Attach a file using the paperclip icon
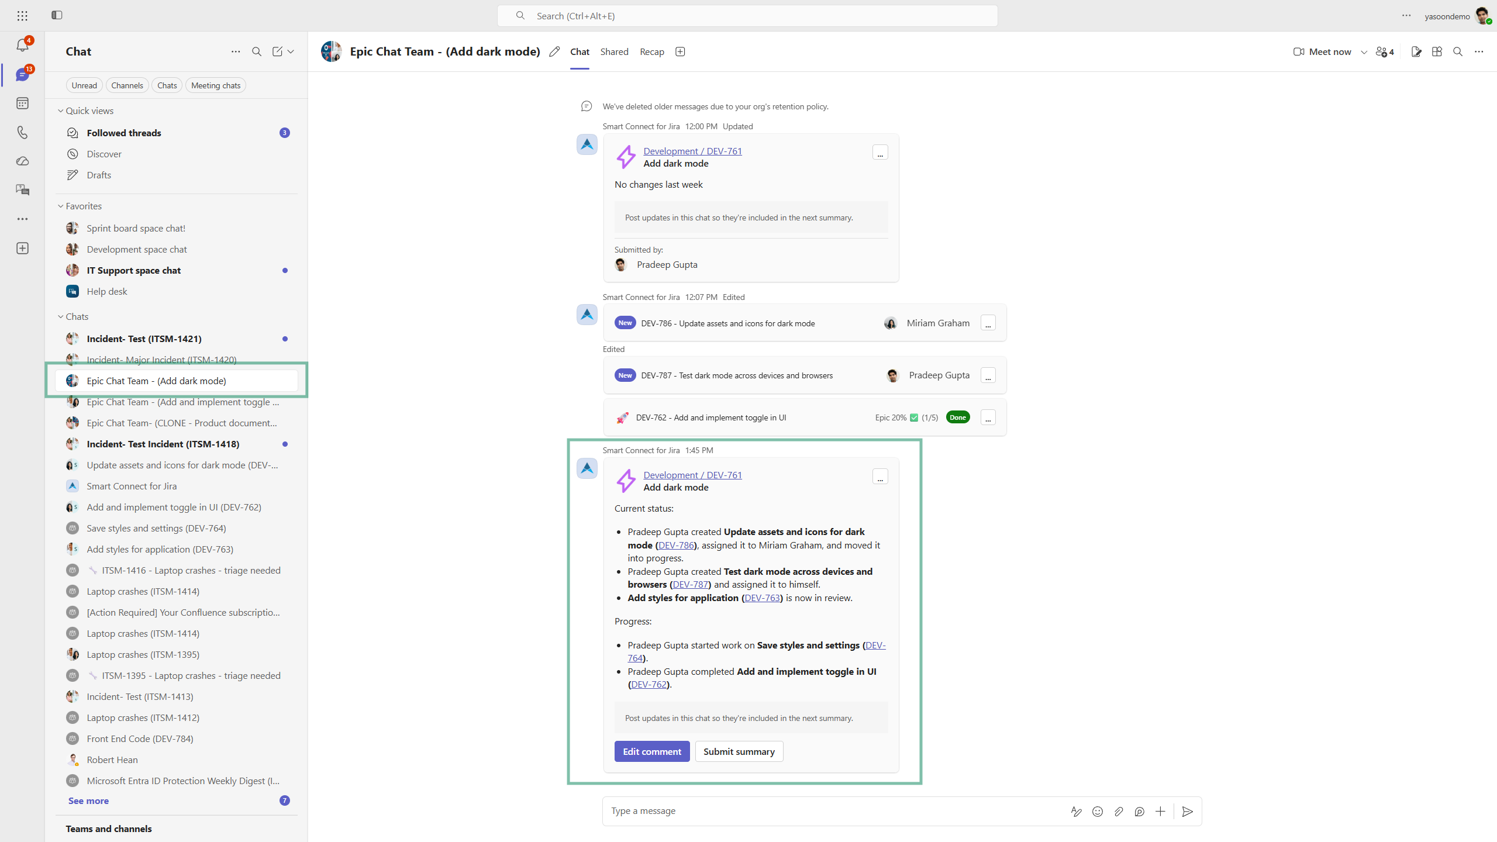Viewport: 1497px width, 842px height. (1119, 811)
